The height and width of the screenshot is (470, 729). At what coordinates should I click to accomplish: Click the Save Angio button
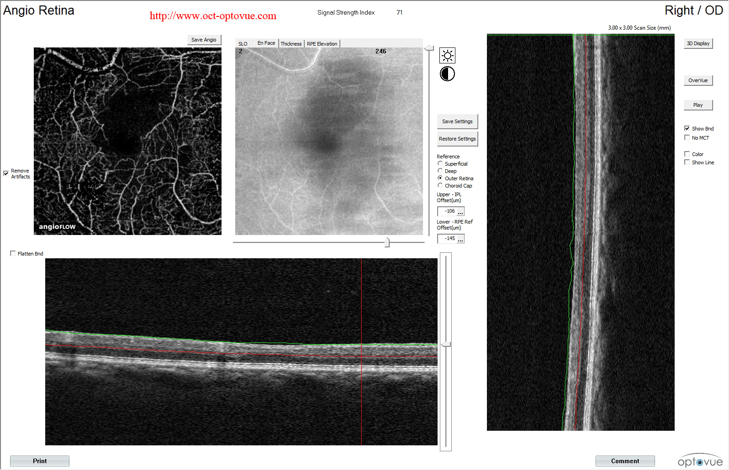[x=204, y=40]
